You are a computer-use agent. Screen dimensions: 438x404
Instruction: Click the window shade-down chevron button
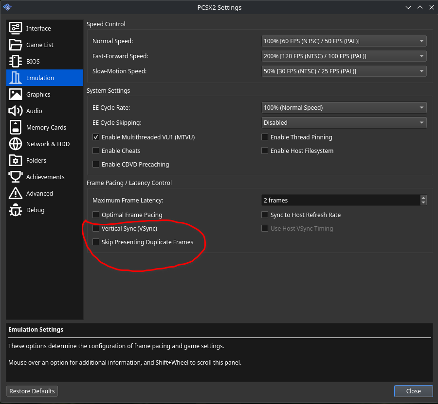coord(408,7)
